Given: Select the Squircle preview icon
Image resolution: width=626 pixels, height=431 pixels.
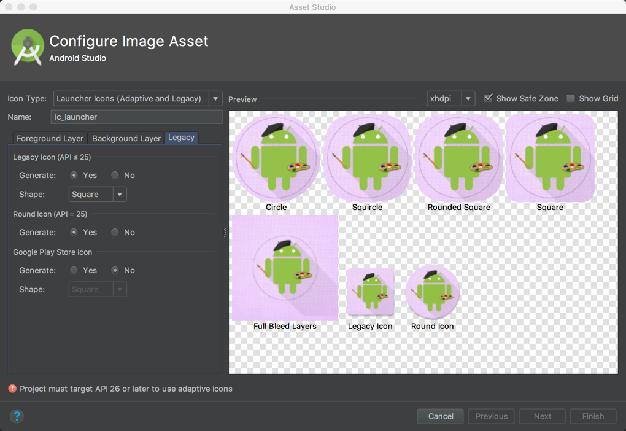Looking at the screenshot, I should (x=367, y=157).
